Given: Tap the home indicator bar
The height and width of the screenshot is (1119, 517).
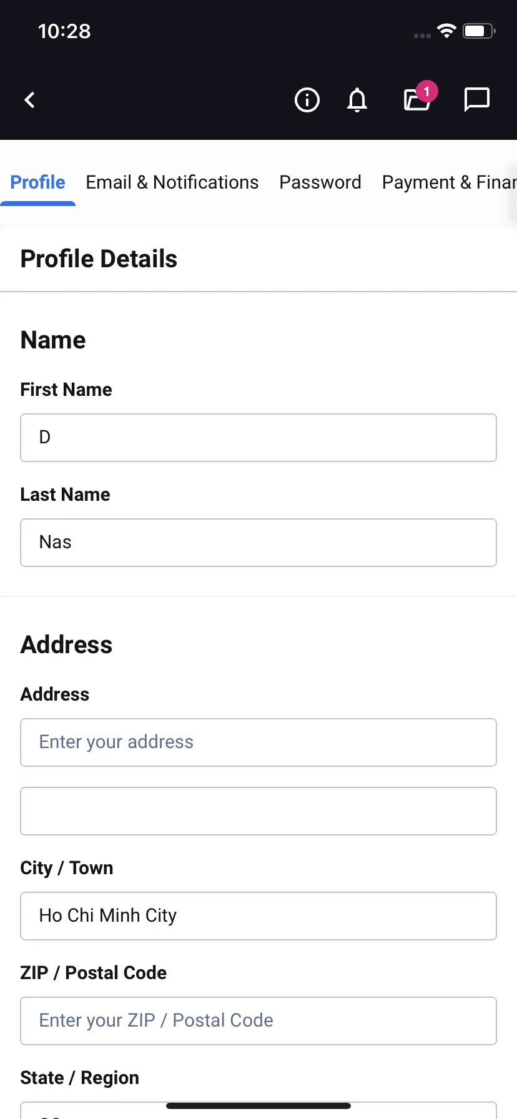Looking at the screenshot, I should point(258,1106).
